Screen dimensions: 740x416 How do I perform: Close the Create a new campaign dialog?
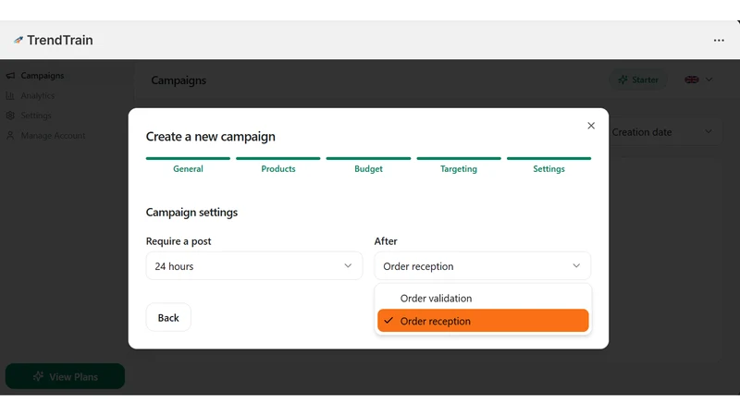591,126
